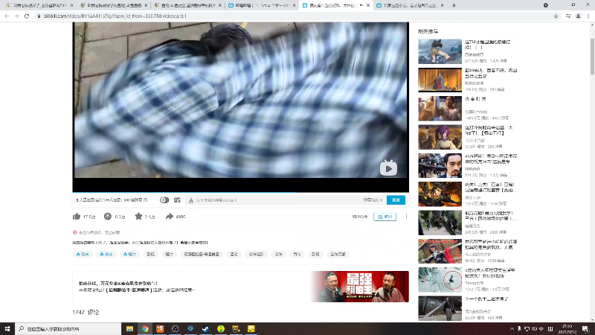This screenshot has height=335, width=595.
Task: Open the Chrome three-dot menu
Action: [x=588, y=16]
